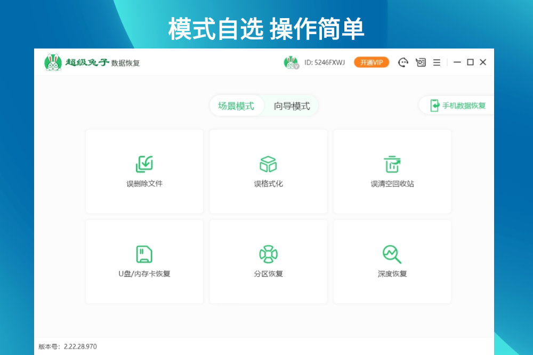
Task: Click the 超级兔子 rabbit logo
Action: tap(53, 62)
